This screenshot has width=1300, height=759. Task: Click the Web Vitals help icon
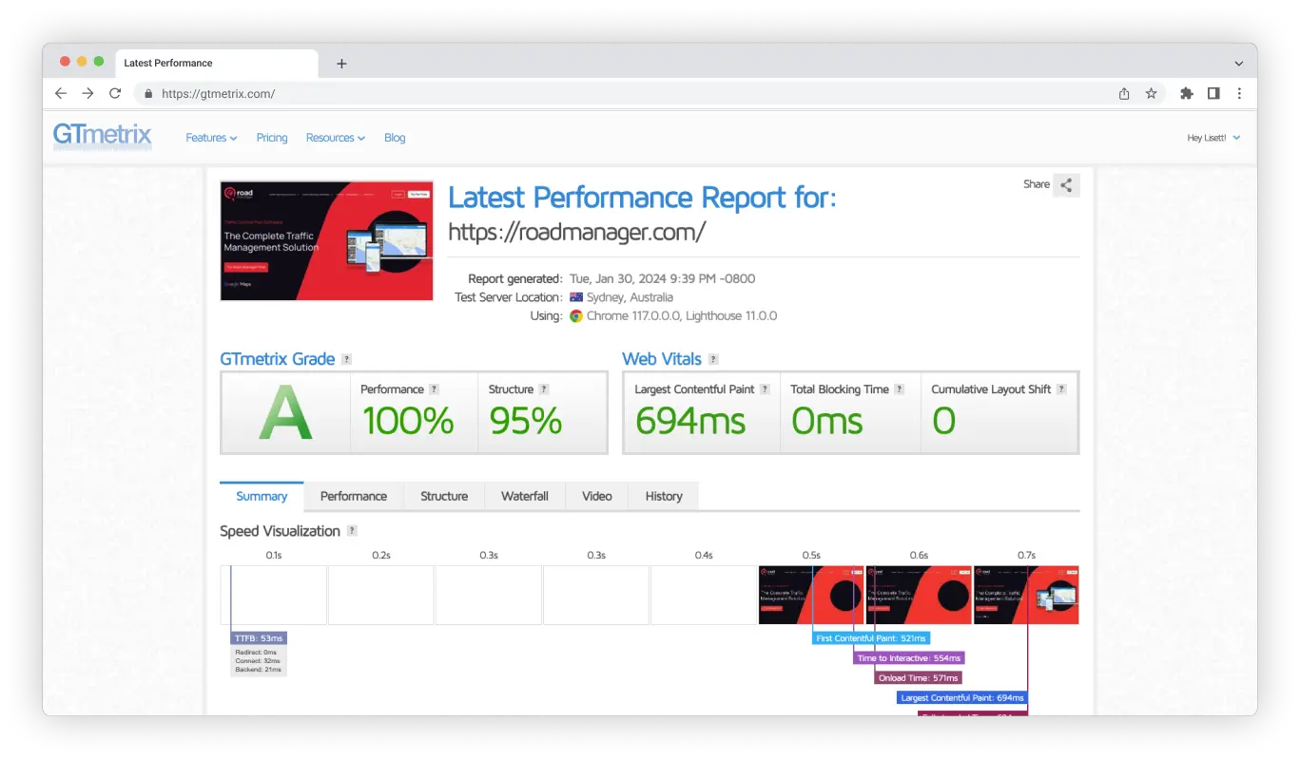tap(714, 359)
